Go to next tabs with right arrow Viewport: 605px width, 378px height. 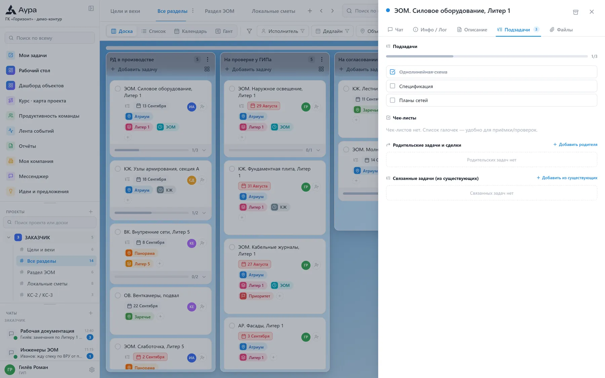(332, 11)
